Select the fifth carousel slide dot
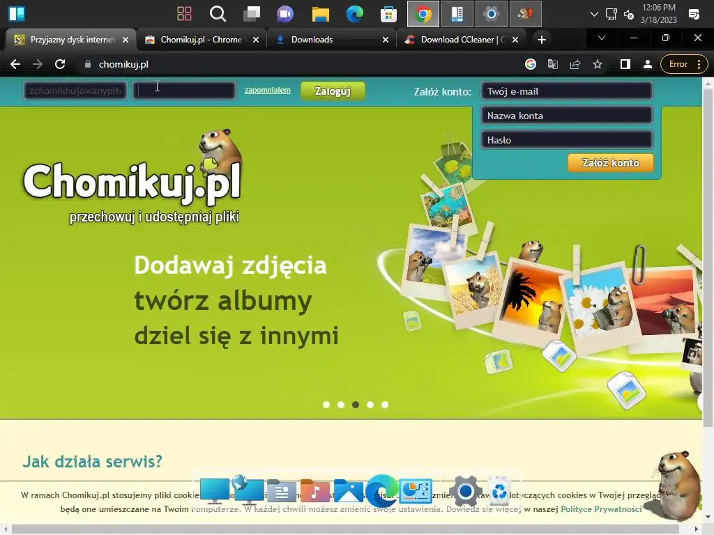Viewport: 714px width, 535px height. pyautogui.click(x=385, y=405)
